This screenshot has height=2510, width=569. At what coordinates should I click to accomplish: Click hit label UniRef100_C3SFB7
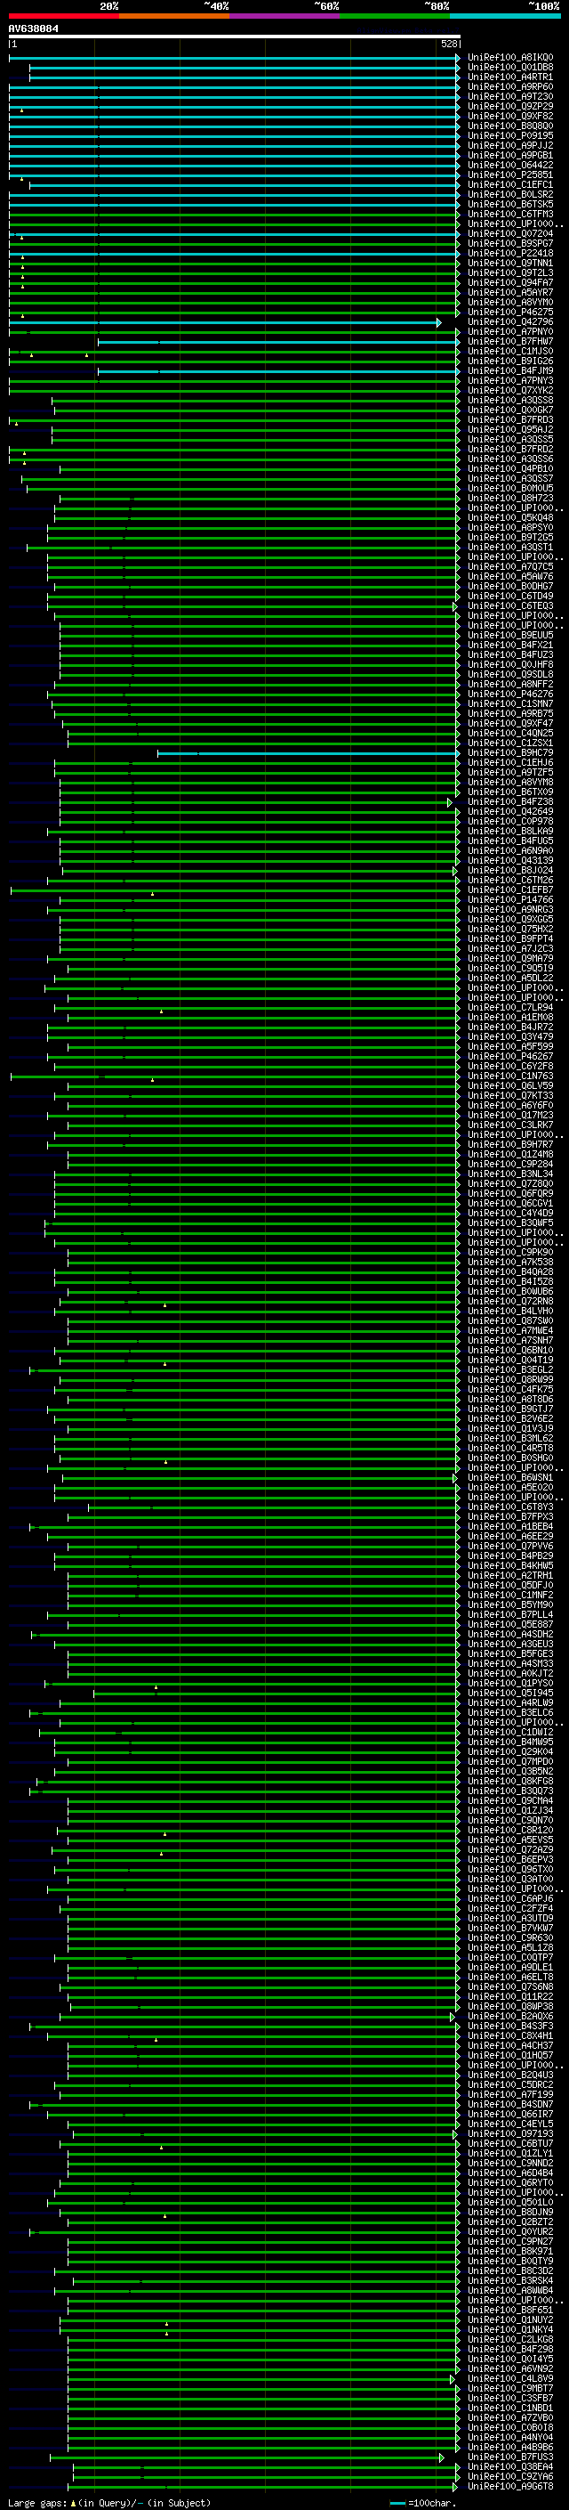(509, 2398)
